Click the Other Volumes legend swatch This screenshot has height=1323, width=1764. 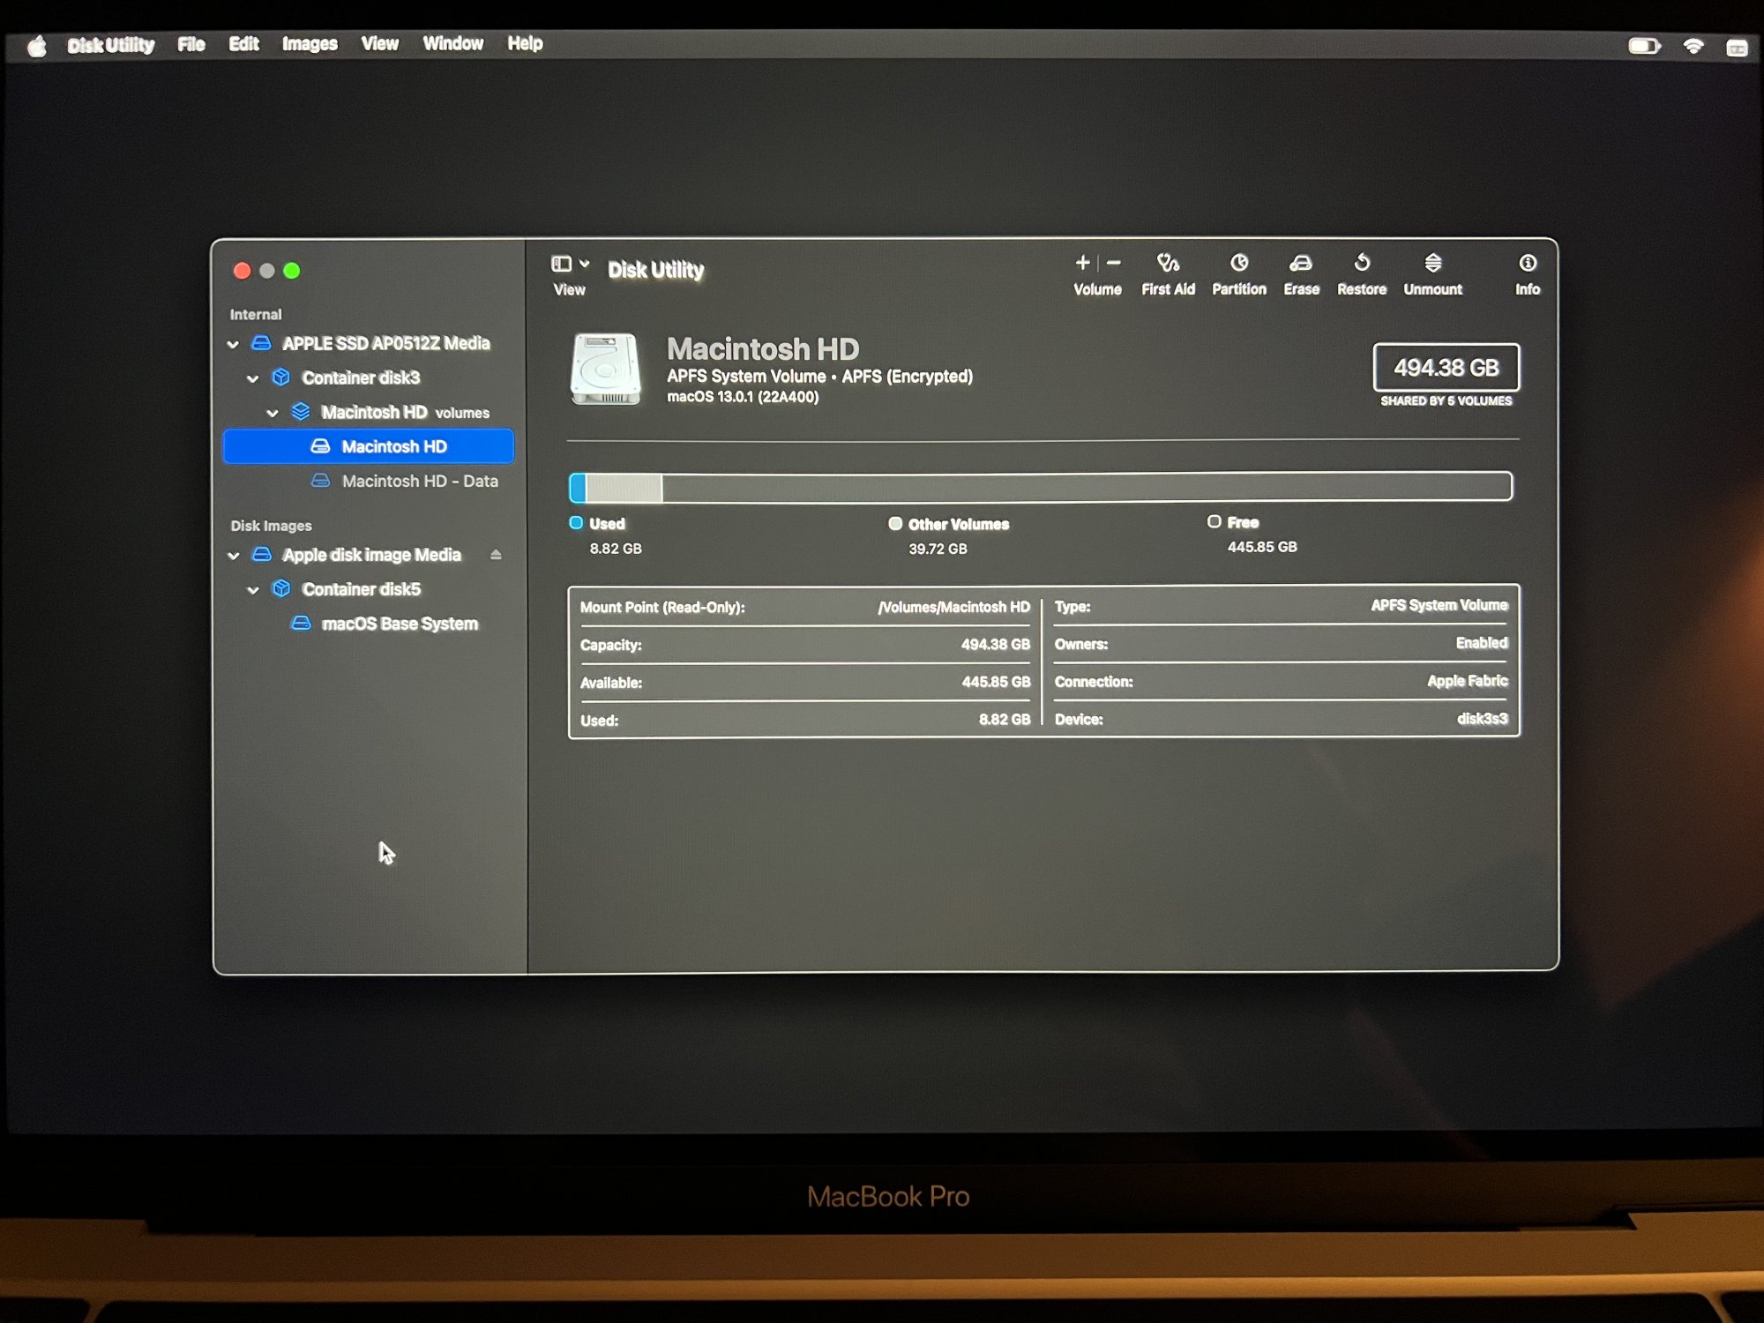click(x=895, y=524)
